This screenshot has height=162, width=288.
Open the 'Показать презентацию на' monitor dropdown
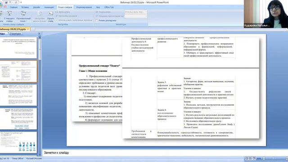136,16
